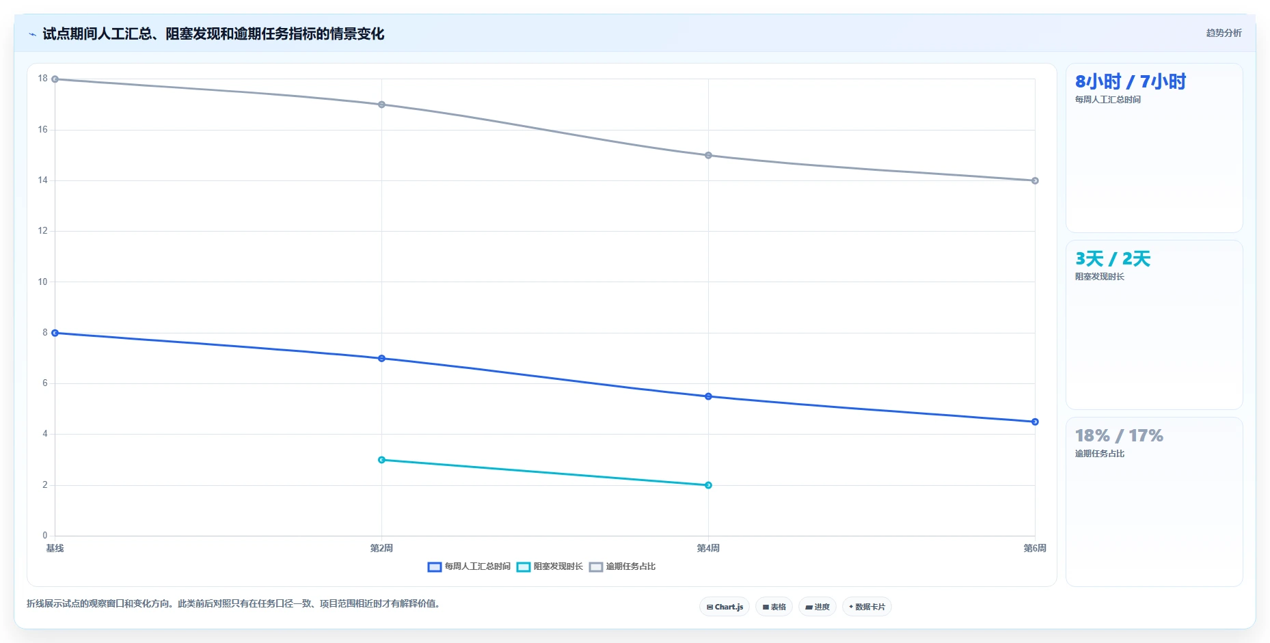Click the panel title 试点期间人工汇总…情景变化

tap(213, 33)
